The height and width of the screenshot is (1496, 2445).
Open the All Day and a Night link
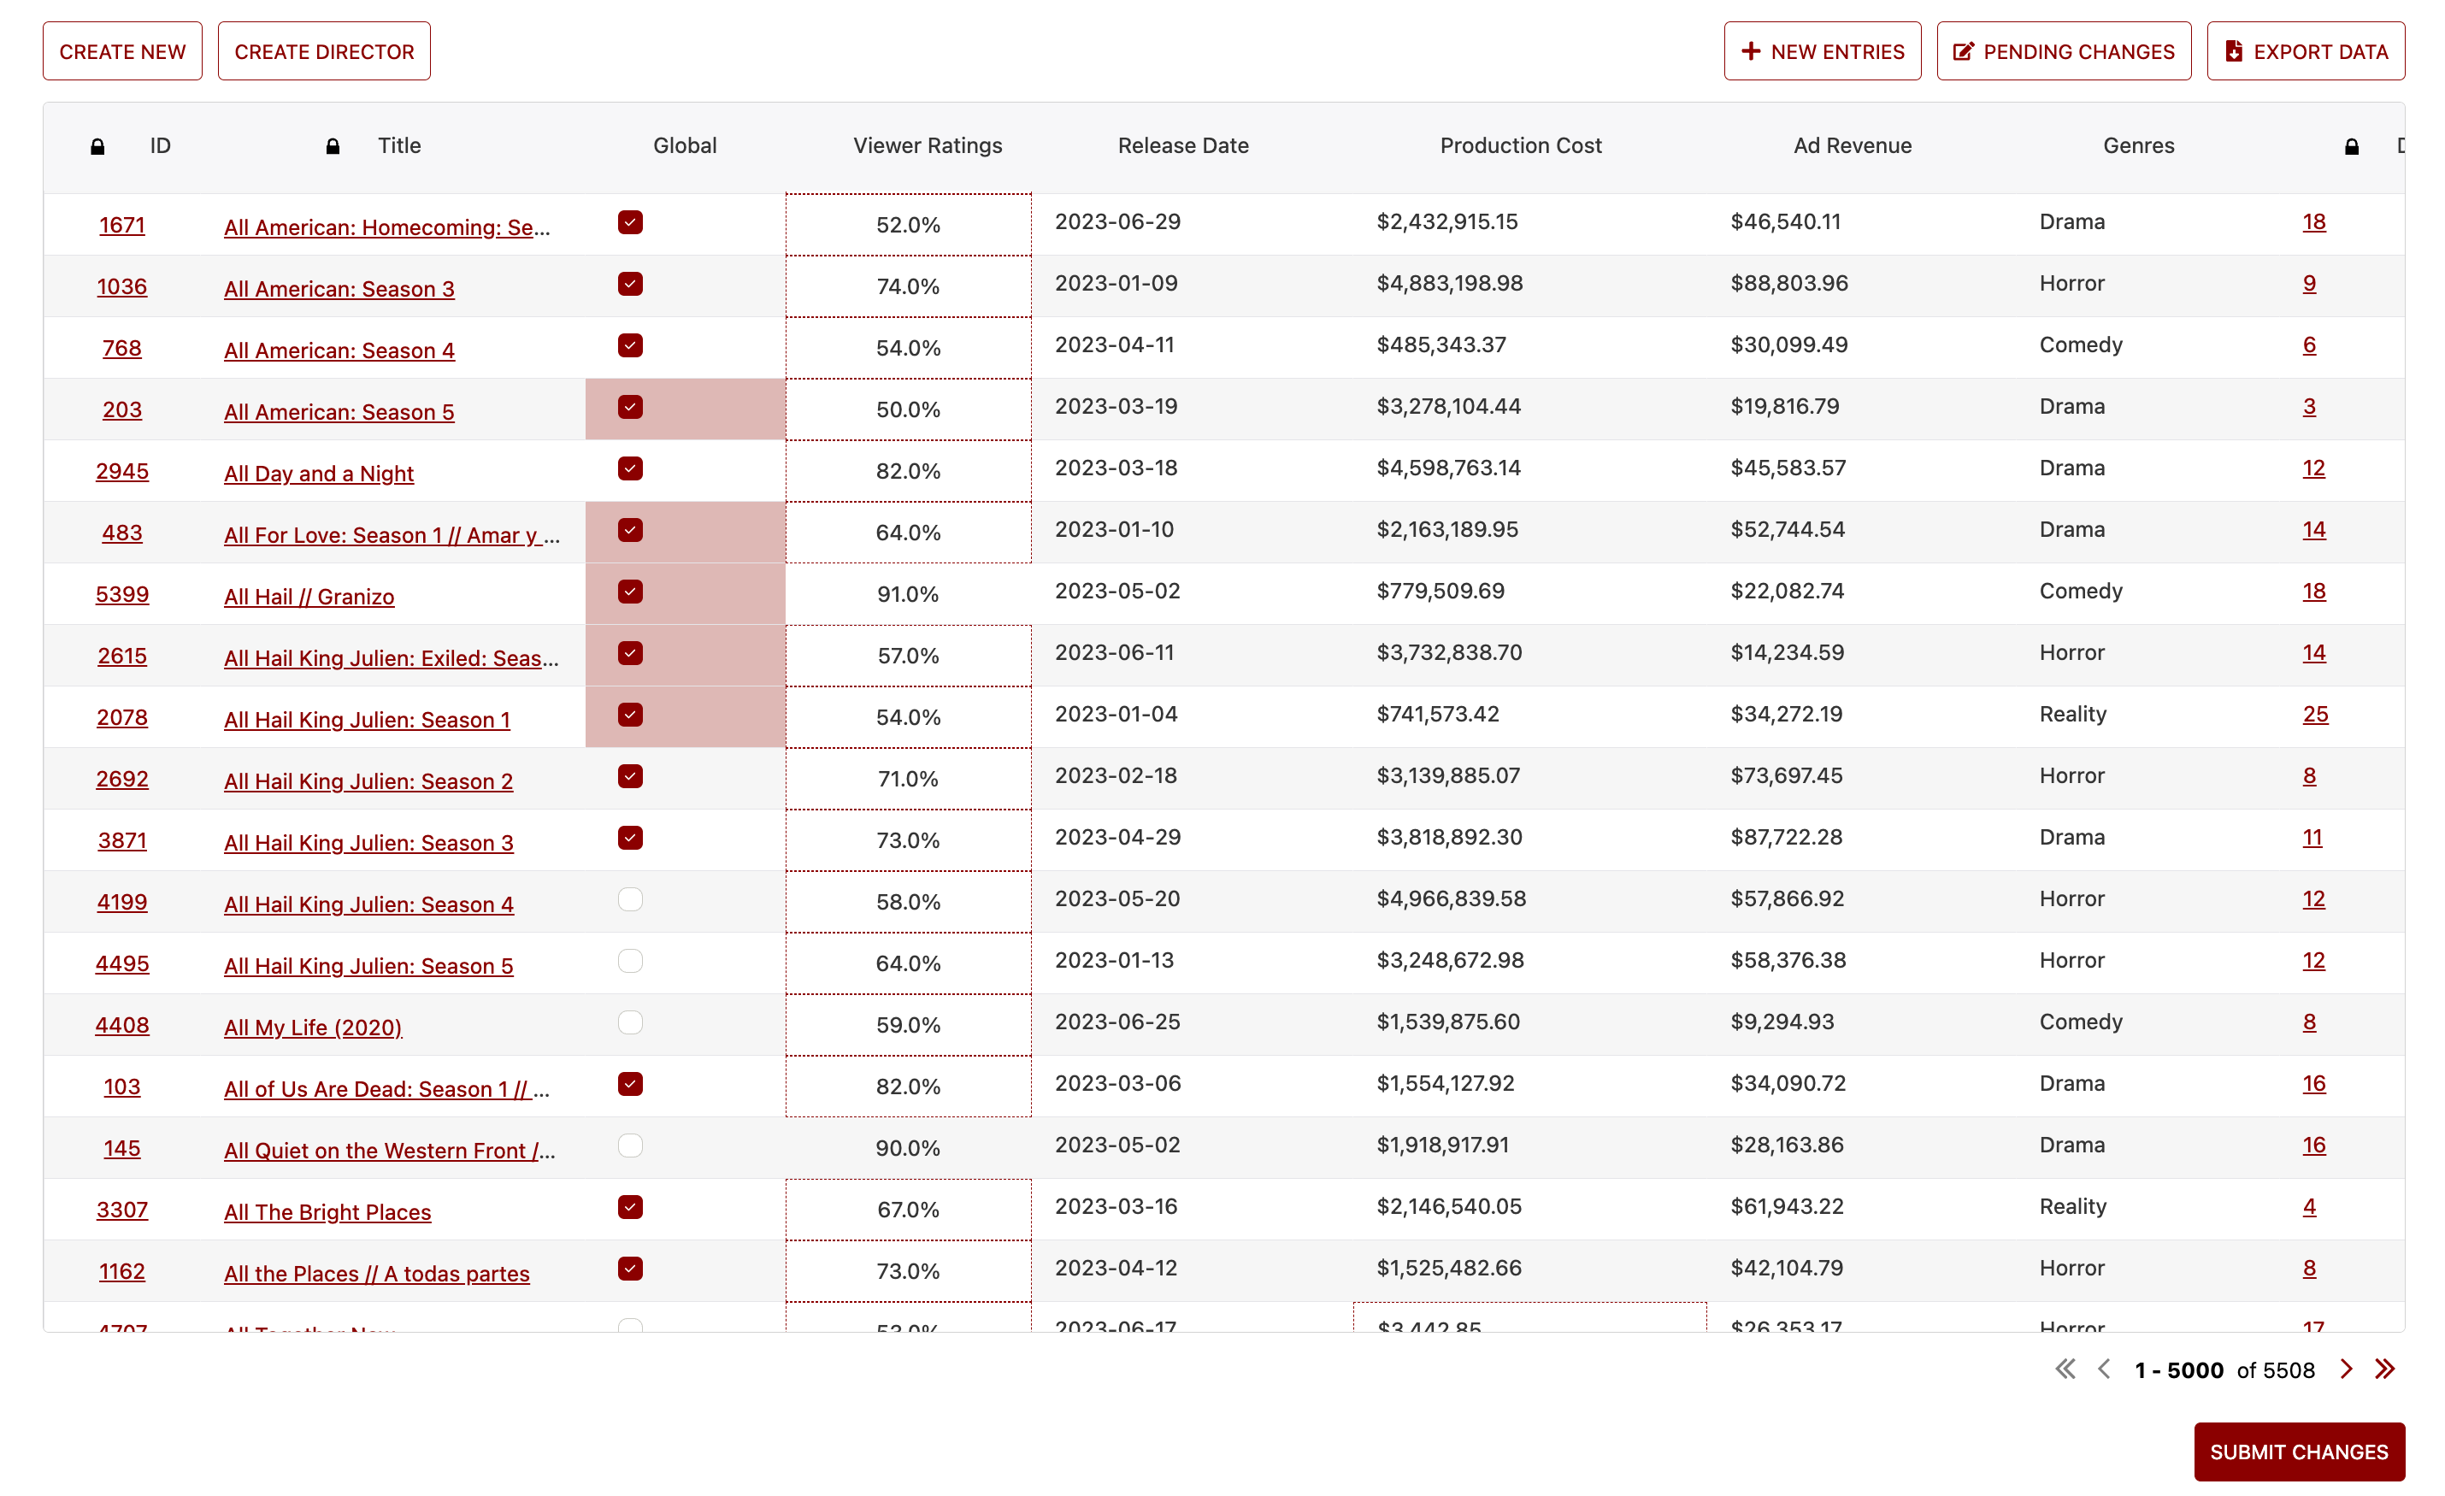319,474
